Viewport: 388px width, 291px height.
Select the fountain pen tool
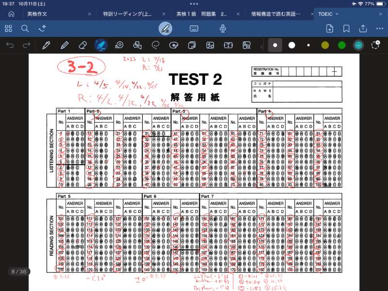coord(46,45)
